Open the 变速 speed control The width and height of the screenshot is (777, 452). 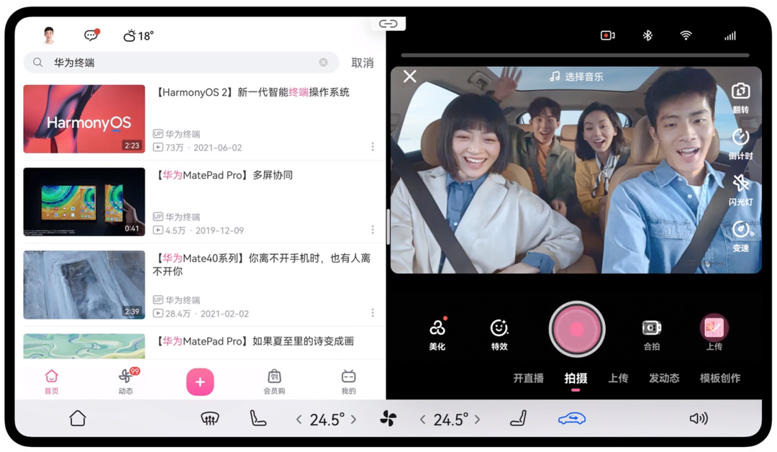(740, 231)
